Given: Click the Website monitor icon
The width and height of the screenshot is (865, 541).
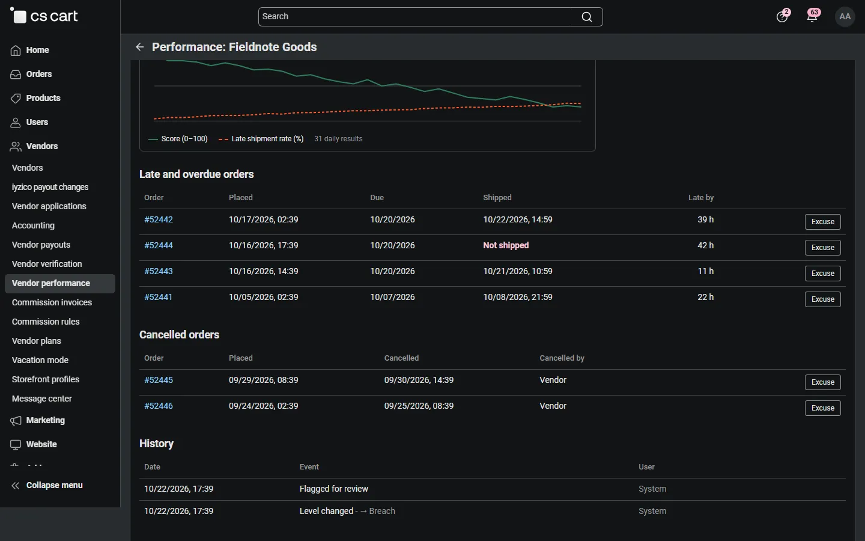Looking at the screenshot, I should pyautogui.click(x=16, y=445).
